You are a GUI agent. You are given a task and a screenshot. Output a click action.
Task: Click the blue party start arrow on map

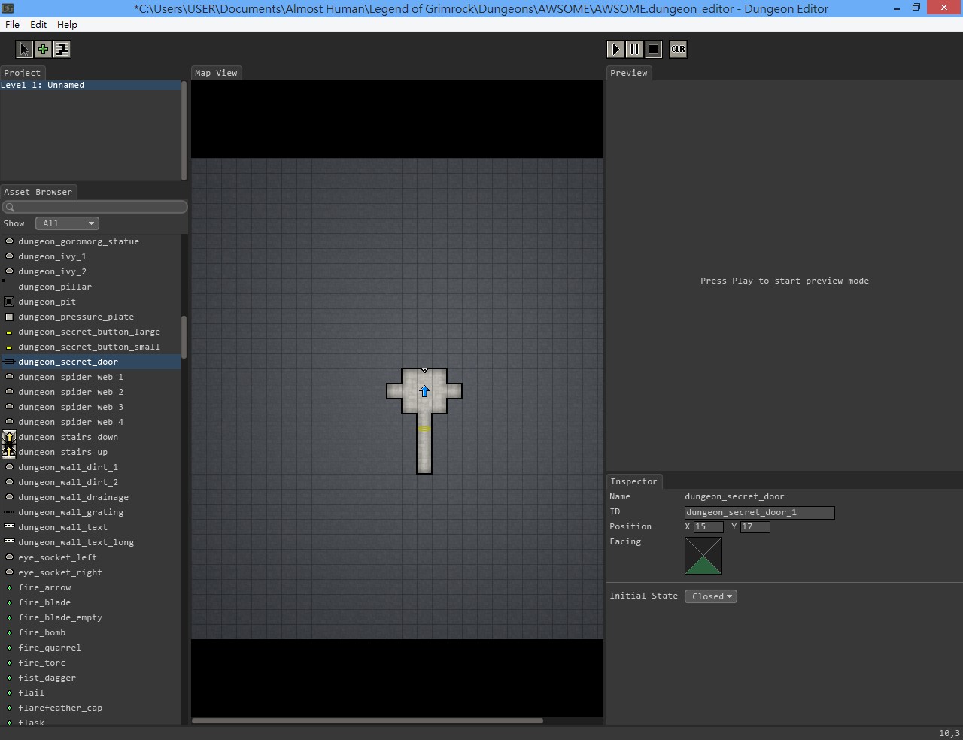[x=424, y=391]
